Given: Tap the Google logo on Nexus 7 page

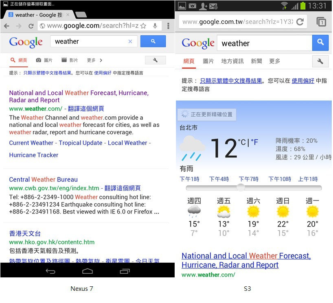Looking at the screenshot, I should (26, 42).
